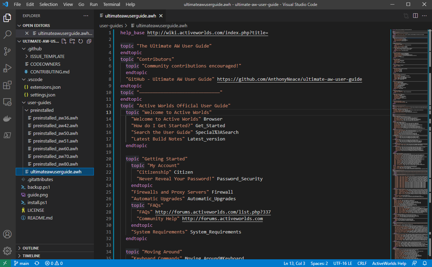Screen dimensions: 432x267
Task: Open the Help menu
Action: click(130, 4)
